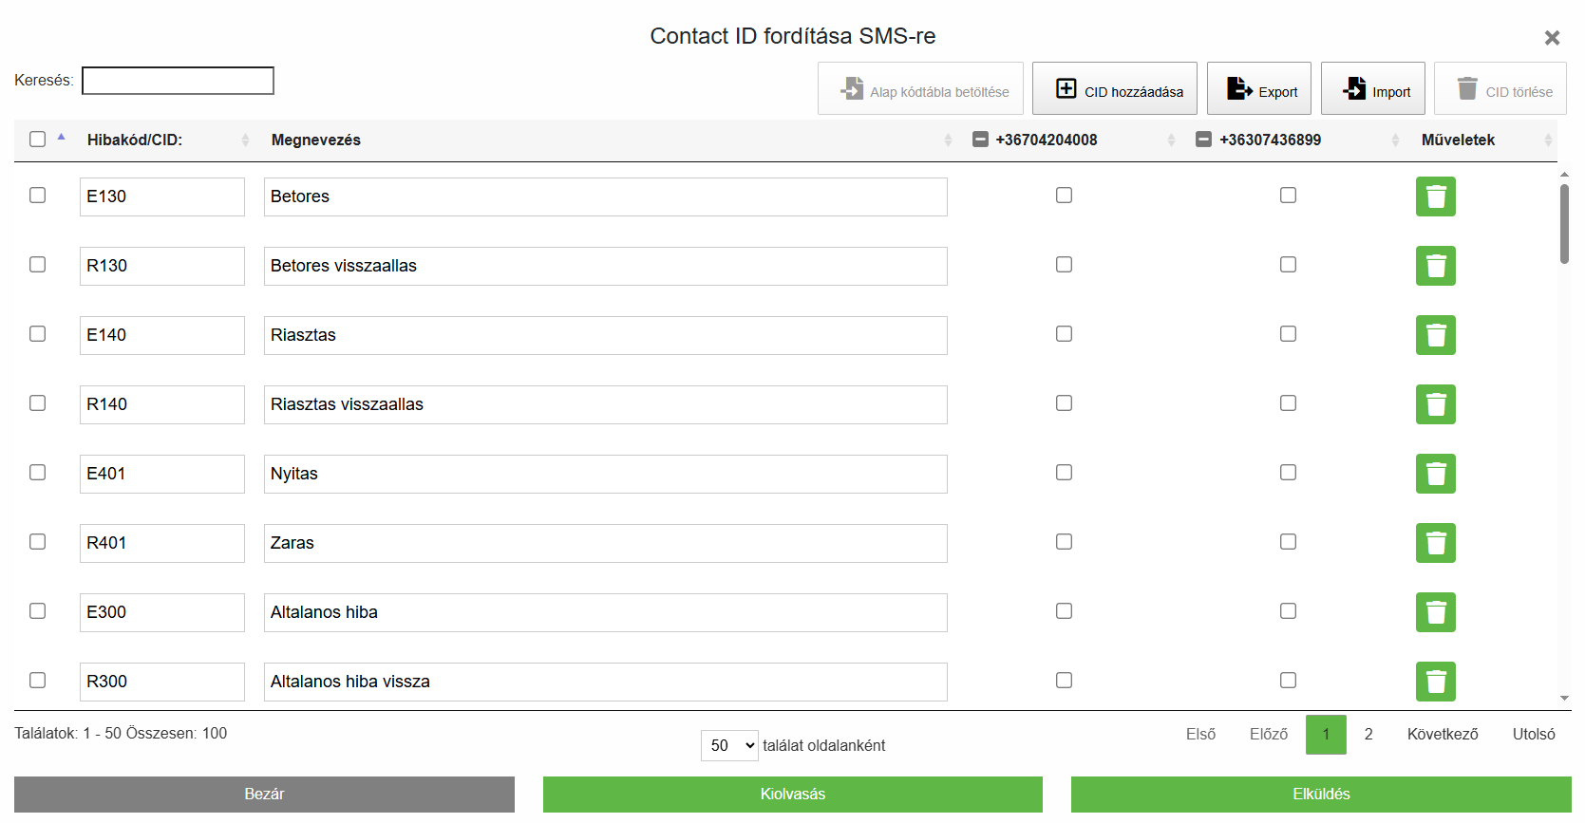The height and width of the screenshot is (823, 1585).
Task: Enable SMS to +36307436899 for R130 row
Action: (x=1288, y=264)
